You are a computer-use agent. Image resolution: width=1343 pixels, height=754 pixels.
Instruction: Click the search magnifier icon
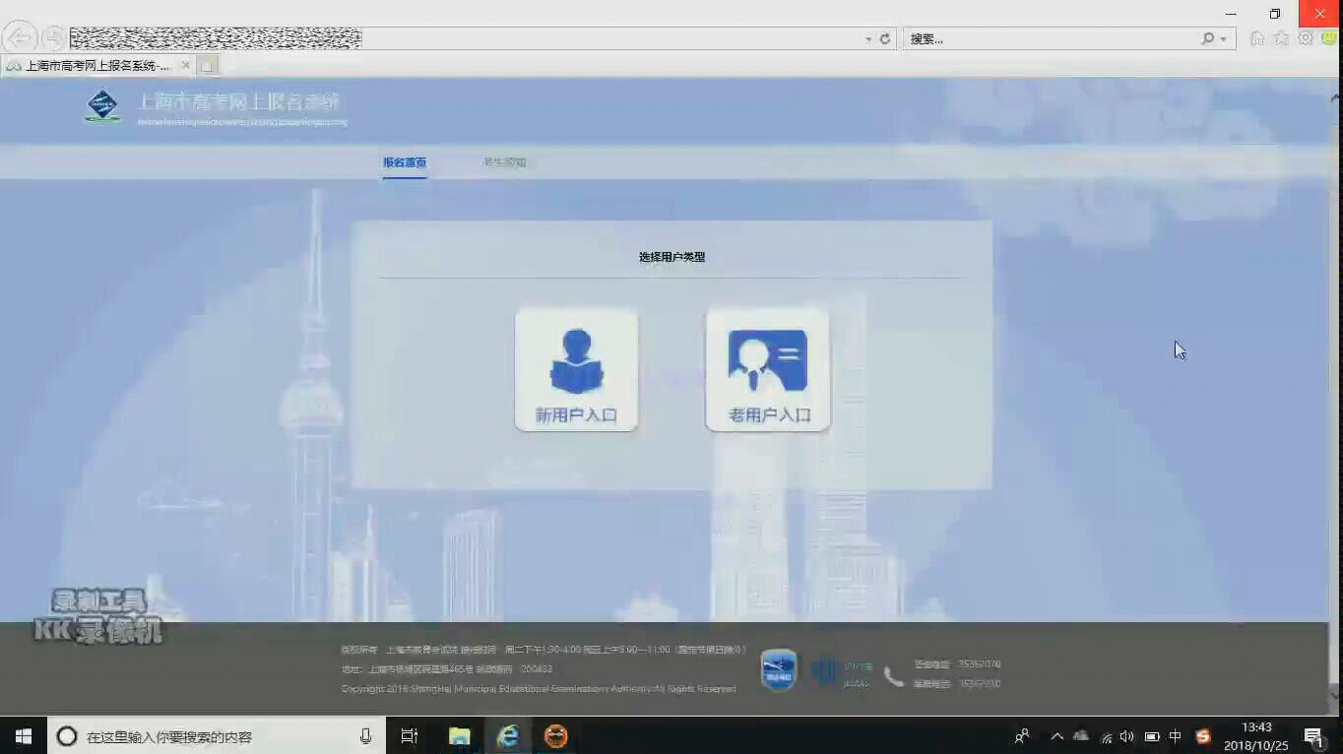coord(1207,38)
